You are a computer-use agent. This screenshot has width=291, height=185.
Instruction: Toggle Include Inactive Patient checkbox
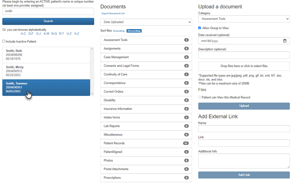4,41
